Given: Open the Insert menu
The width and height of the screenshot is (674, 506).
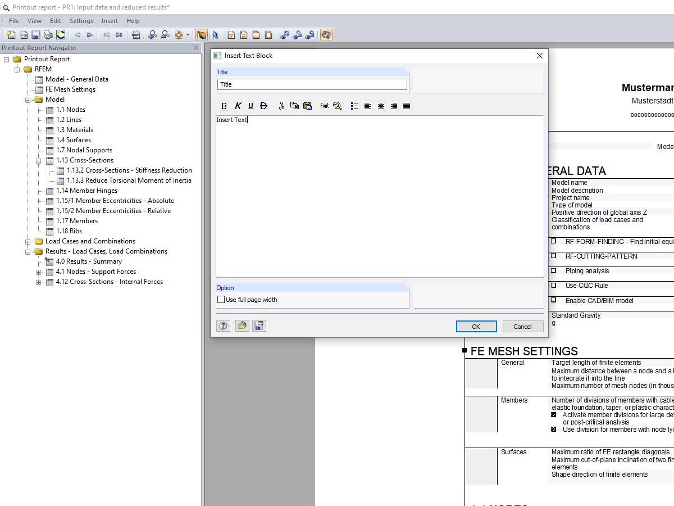Looking at the screenshot, I should pos(110,21).
